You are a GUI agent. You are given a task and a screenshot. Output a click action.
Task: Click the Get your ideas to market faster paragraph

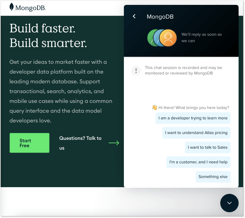tap(61, 91)
